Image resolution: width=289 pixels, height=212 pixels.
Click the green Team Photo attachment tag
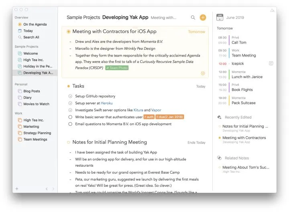tap(117, 68)
